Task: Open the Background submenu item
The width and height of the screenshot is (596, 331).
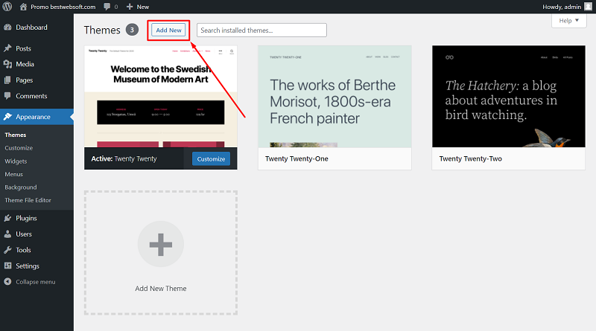Action: (21, 187)
